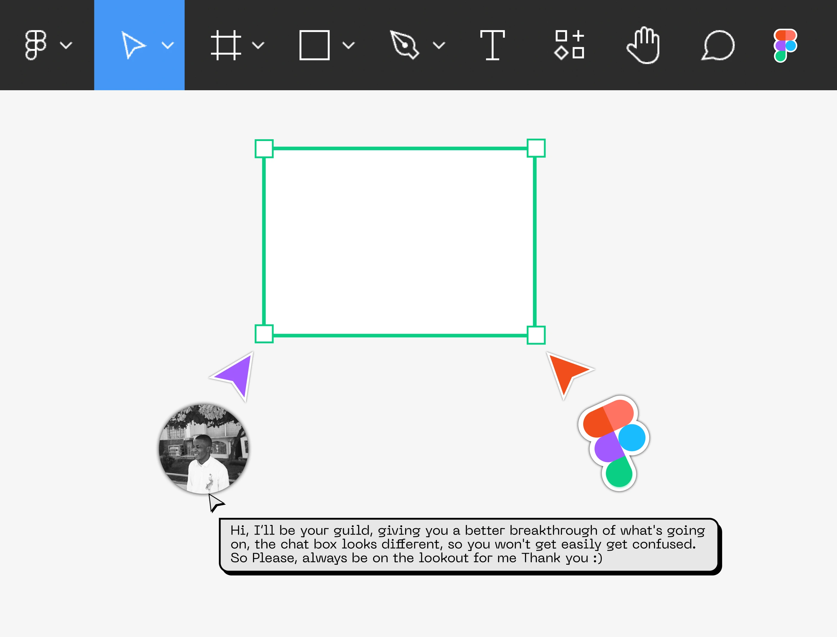Select the Move tool arrow

click(133, 45)
